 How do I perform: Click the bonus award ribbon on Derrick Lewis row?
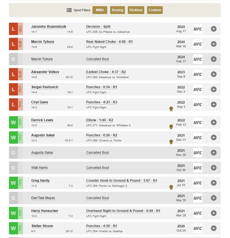coord(171,127)
